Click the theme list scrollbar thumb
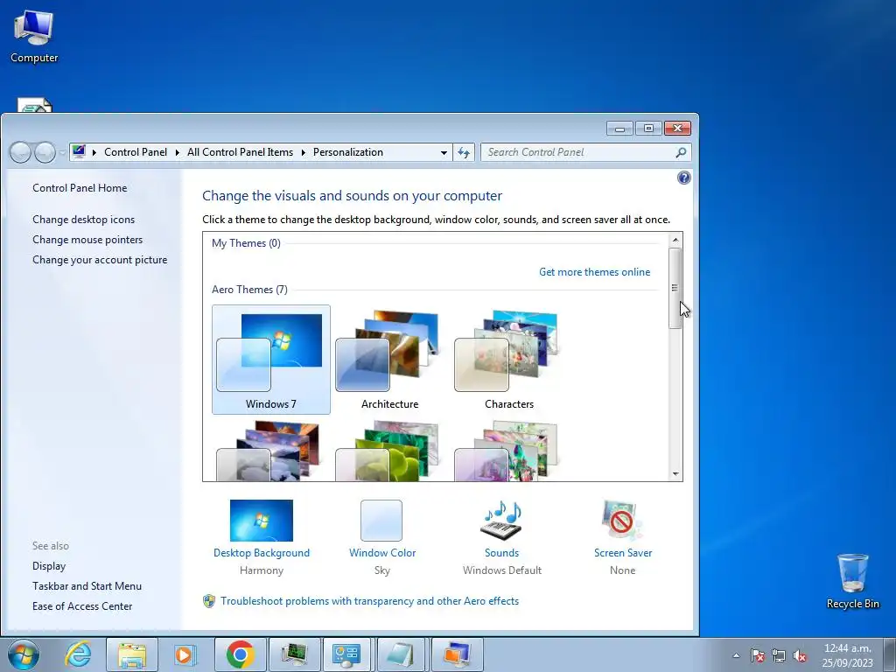Viewport: 896px width, 672px height. 675,288
